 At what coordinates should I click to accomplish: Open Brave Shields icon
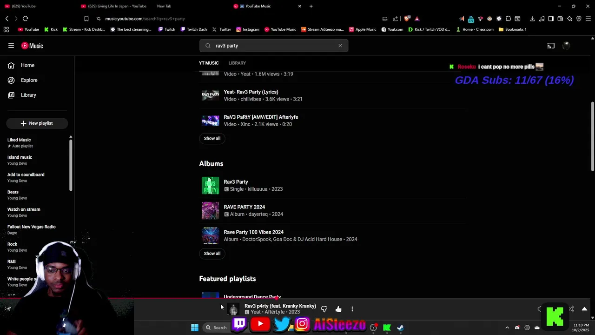pos(407,19)
